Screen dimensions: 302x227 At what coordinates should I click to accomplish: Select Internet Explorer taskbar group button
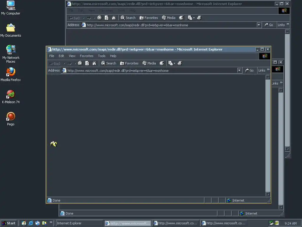click(x=79, y=223)
